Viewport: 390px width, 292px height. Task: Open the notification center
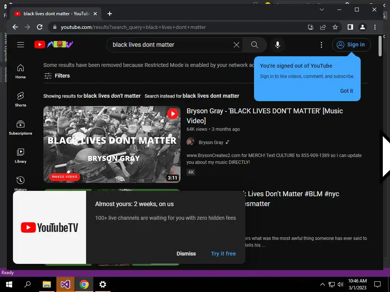377,284
